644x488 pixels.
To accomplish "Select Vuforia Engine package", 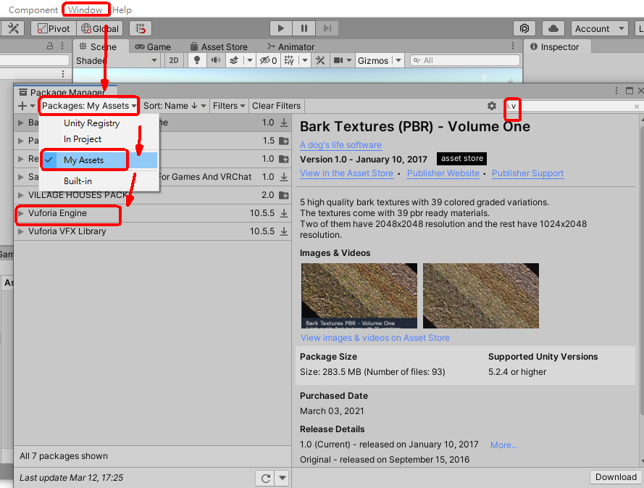I will (x=152, y=213).
